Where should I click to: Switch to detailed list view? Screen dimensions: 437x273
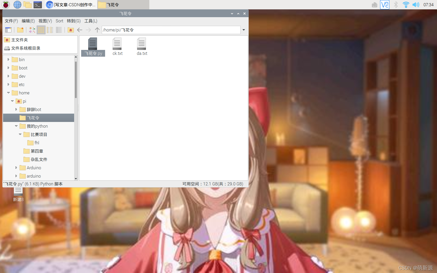pos(59,30)
